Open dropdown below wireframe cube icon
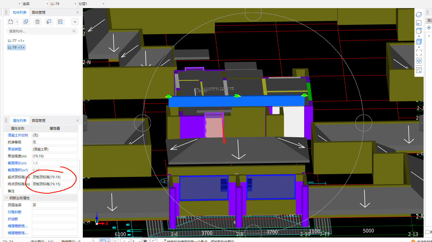Image resolution: width=432 pixels, height=242 pixels. click(x=419, y=36)
